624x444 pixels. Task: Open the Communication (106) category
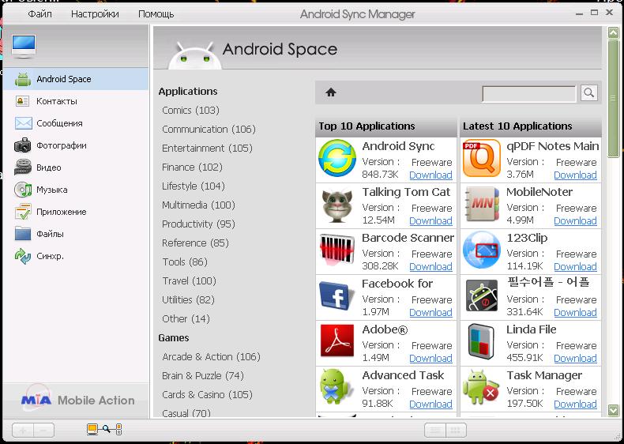click(x=209, y=130)
